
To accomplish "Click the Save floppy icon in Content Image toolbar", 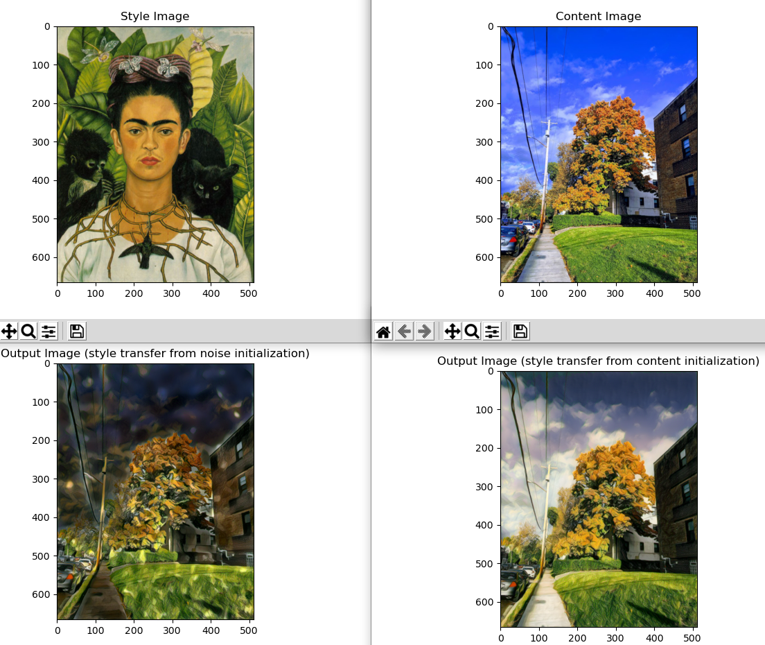I will pos(520,332).
